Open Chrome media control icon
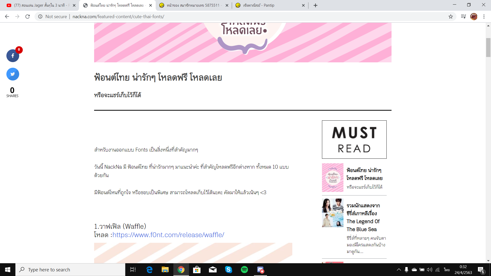491x276 pixels. click(463, 17)
